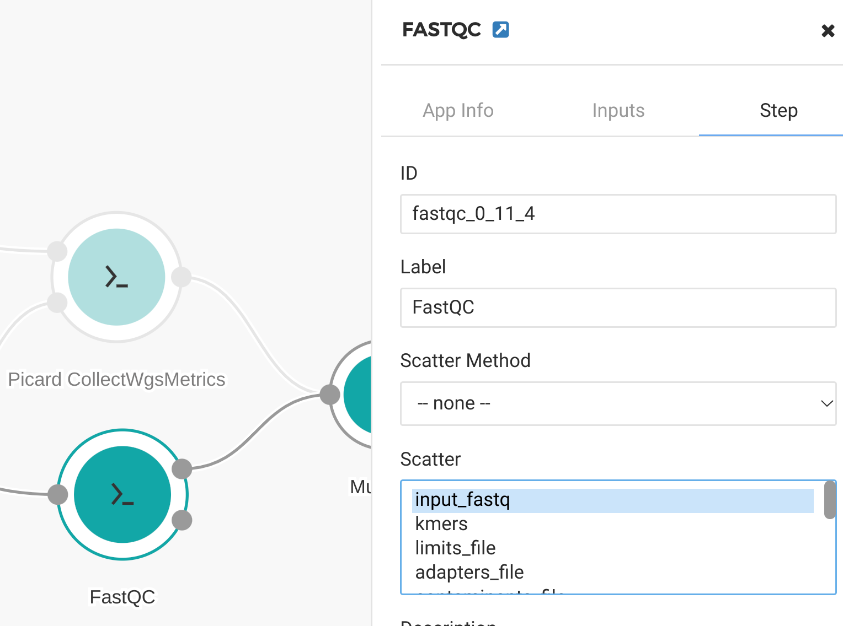Screen dimensions: 843x626
Task: Select kmers in Scatter list
Action: (x=612, y=524)
